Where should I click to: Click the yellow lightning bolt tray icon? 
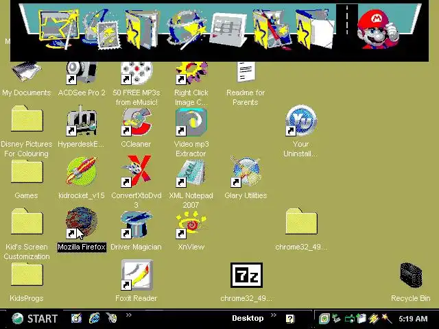(x=373, y=318)
